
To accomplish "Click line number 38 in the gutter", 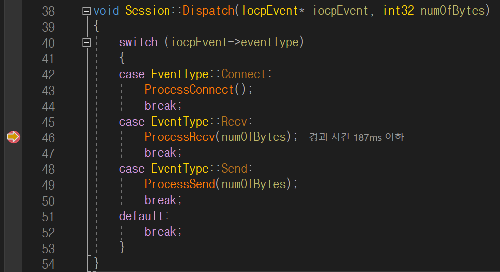I will (48, 12).
